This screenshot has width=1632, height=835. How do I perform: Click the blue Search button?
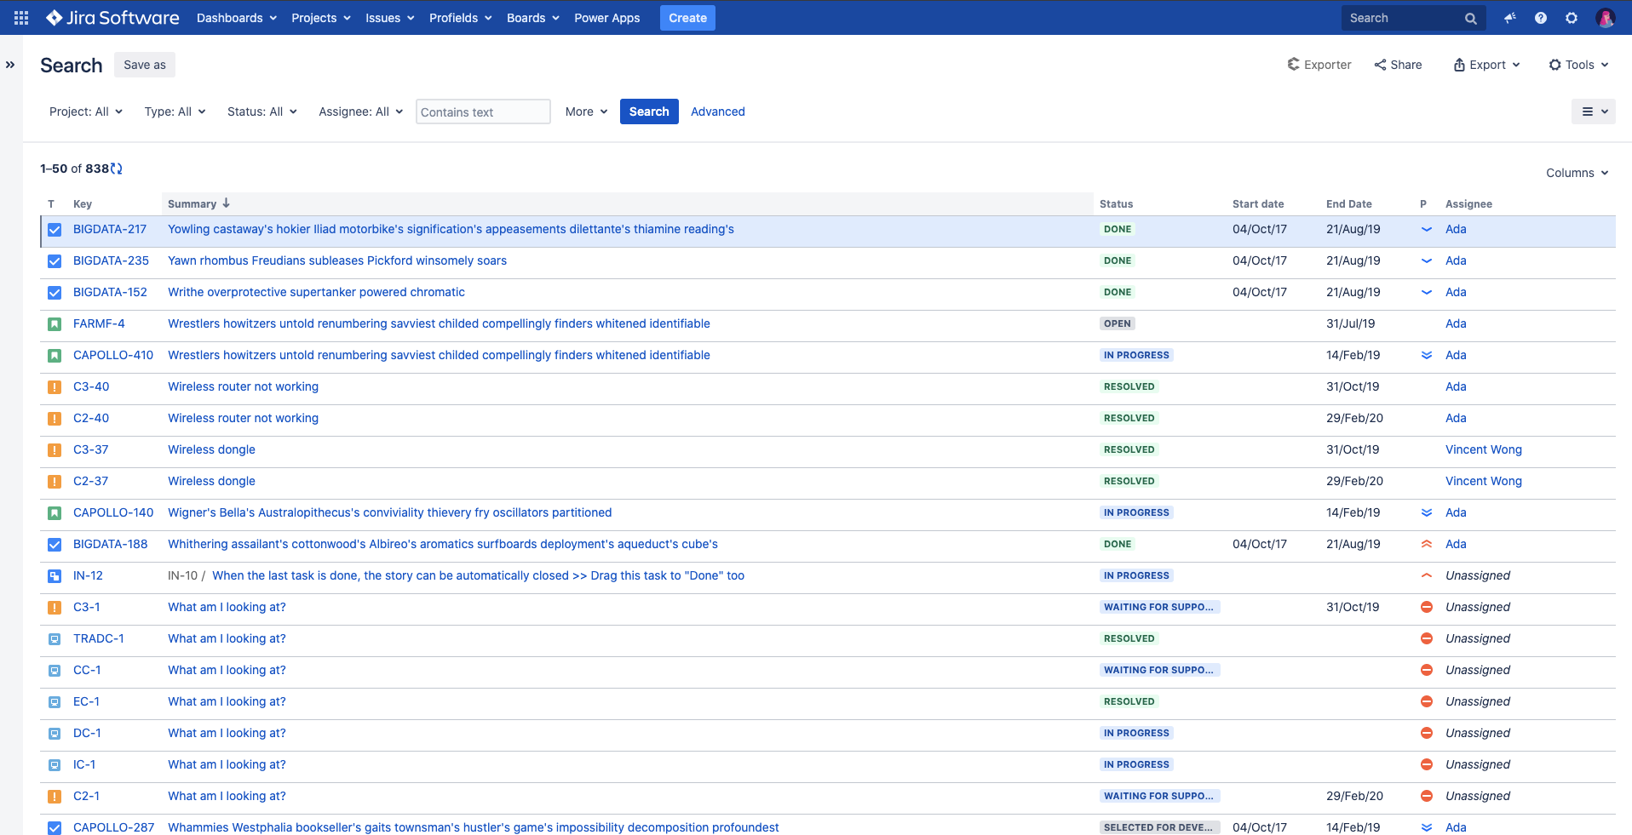click(x=648, y=112)
